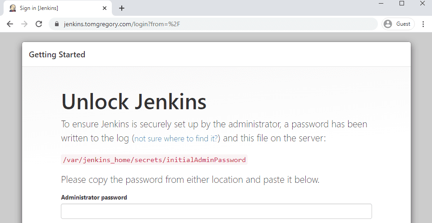This screenshot has height=223, width=432.
Task: Minimize the browser window
Action: coord(381,4)
